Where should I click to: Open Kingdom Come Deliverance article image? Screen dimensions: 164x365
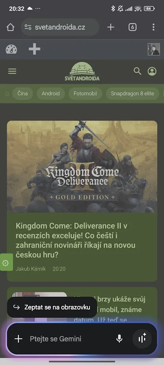(82, 167)
